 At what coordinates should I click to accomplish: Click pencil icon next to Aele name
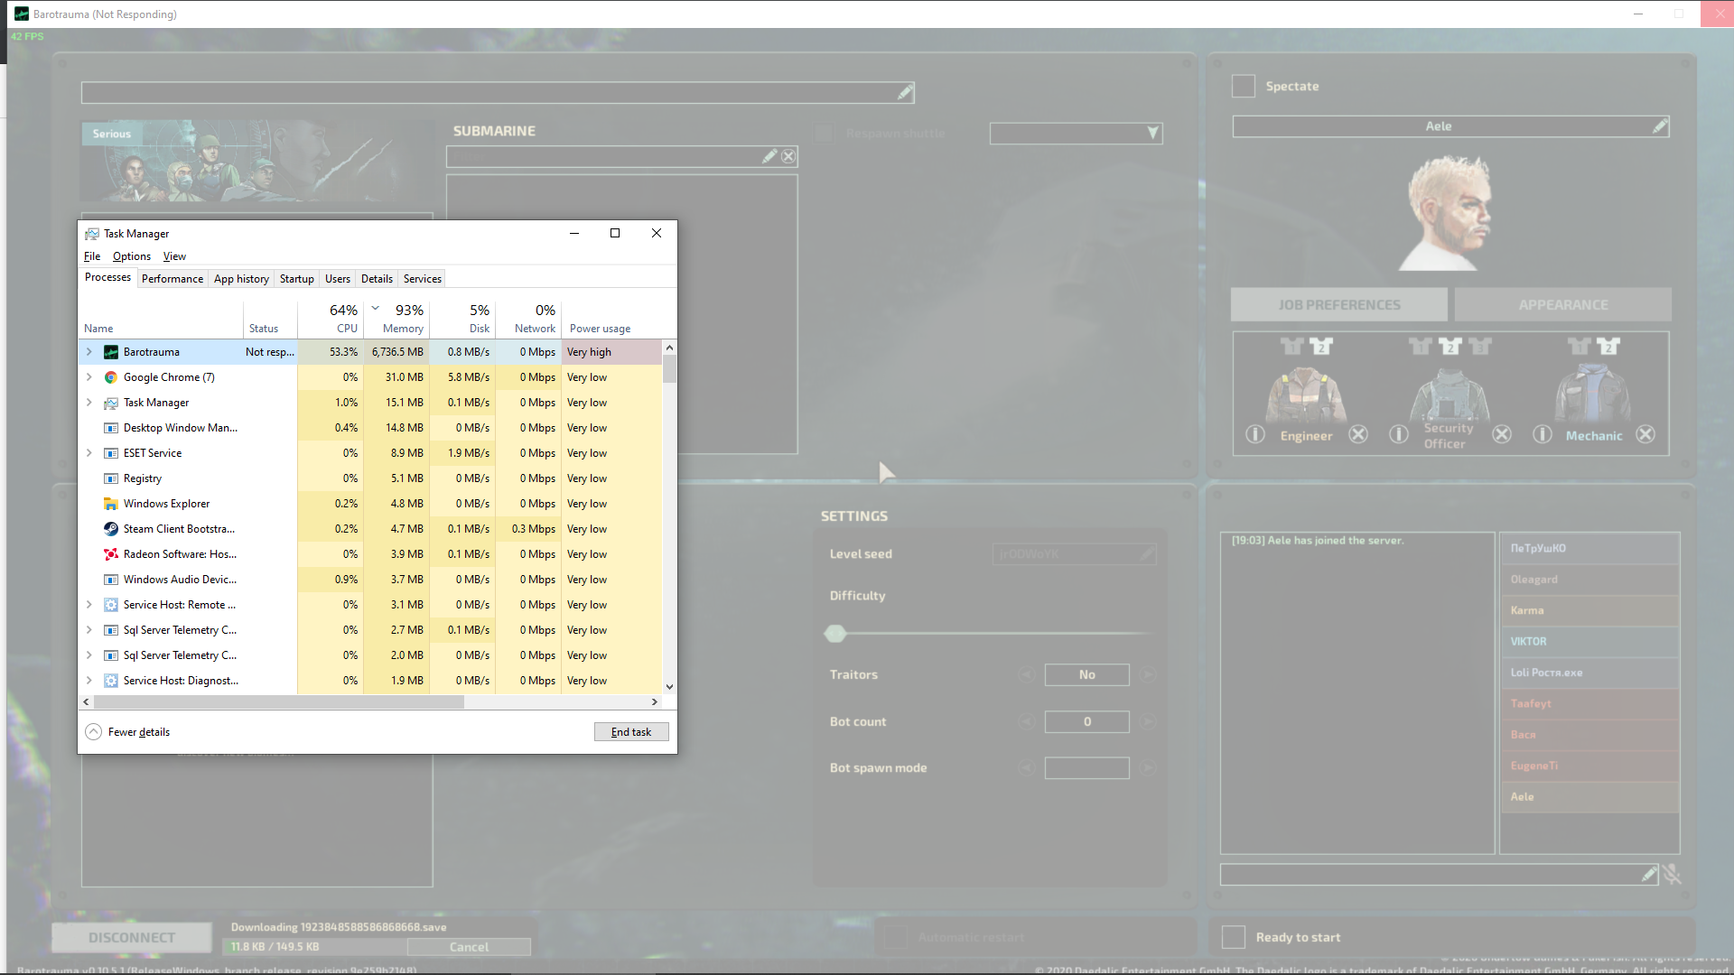(x=1660, y=126)
